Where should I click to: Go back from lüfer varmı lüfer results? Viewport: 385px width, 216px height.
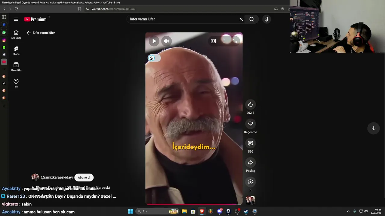(x=29, y=33)
